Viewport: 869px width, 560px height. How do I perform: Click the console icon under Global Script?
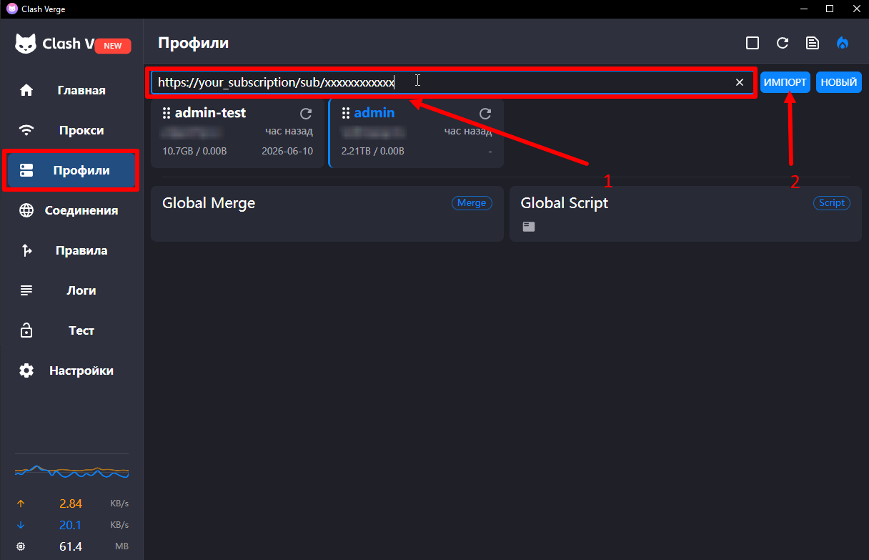528,227
